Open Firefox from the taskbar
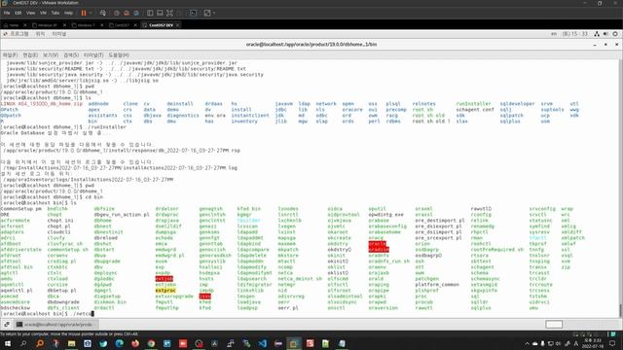Screen dimensions: 623x350 tap(135, 343)
